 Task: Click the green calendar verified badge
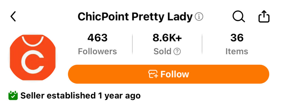tap(13, 96)
